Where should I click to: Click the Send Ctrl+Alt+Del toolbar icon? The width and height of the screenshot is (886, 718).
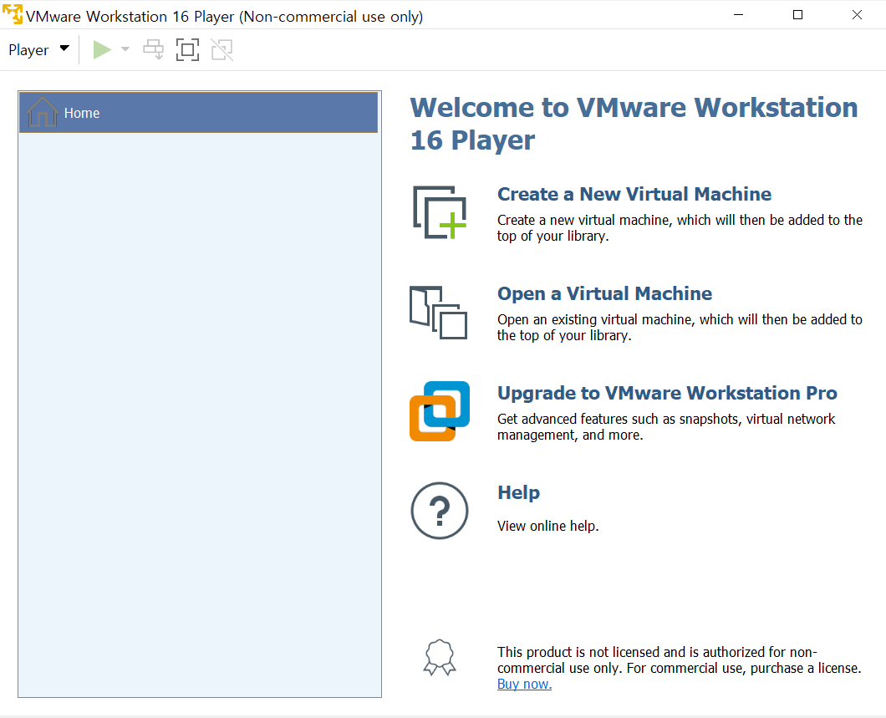(x=153, y=49)
